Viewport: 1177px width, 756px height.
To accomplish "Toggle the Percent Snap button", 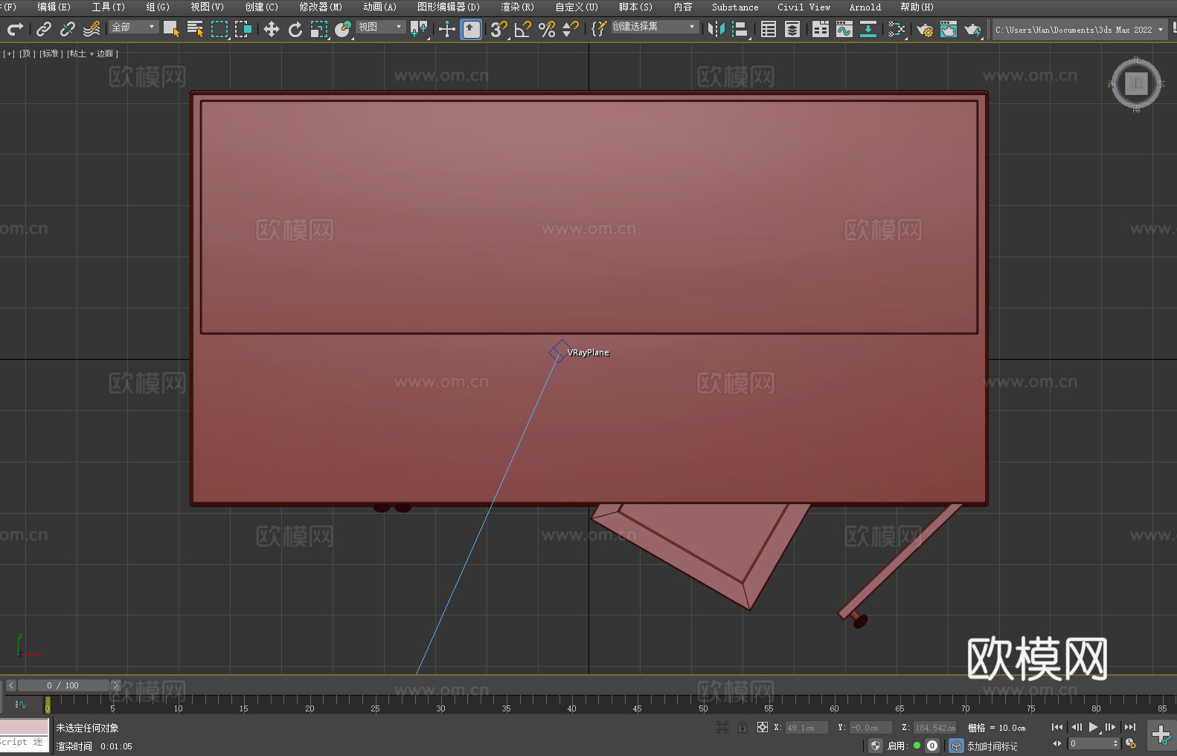I will (x=547, y=29).
